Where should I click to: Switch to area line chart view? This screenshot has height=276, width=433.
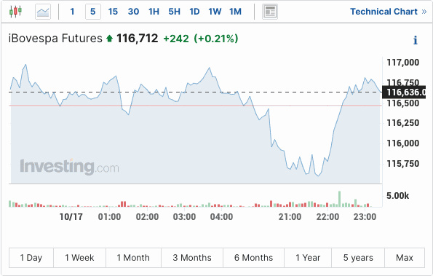(x=43, y=12)
